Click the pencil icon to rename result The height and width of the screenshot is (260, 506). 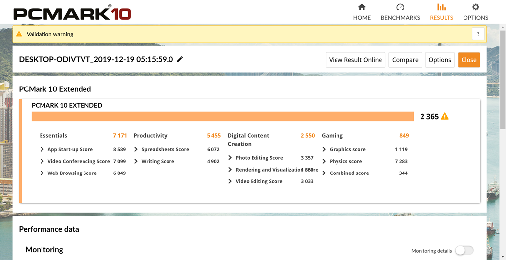[180, 59]
